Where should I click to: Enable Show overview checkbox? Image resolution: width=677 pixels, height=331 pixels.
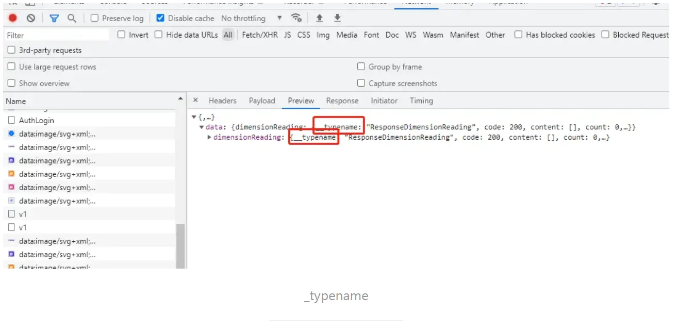11,83
